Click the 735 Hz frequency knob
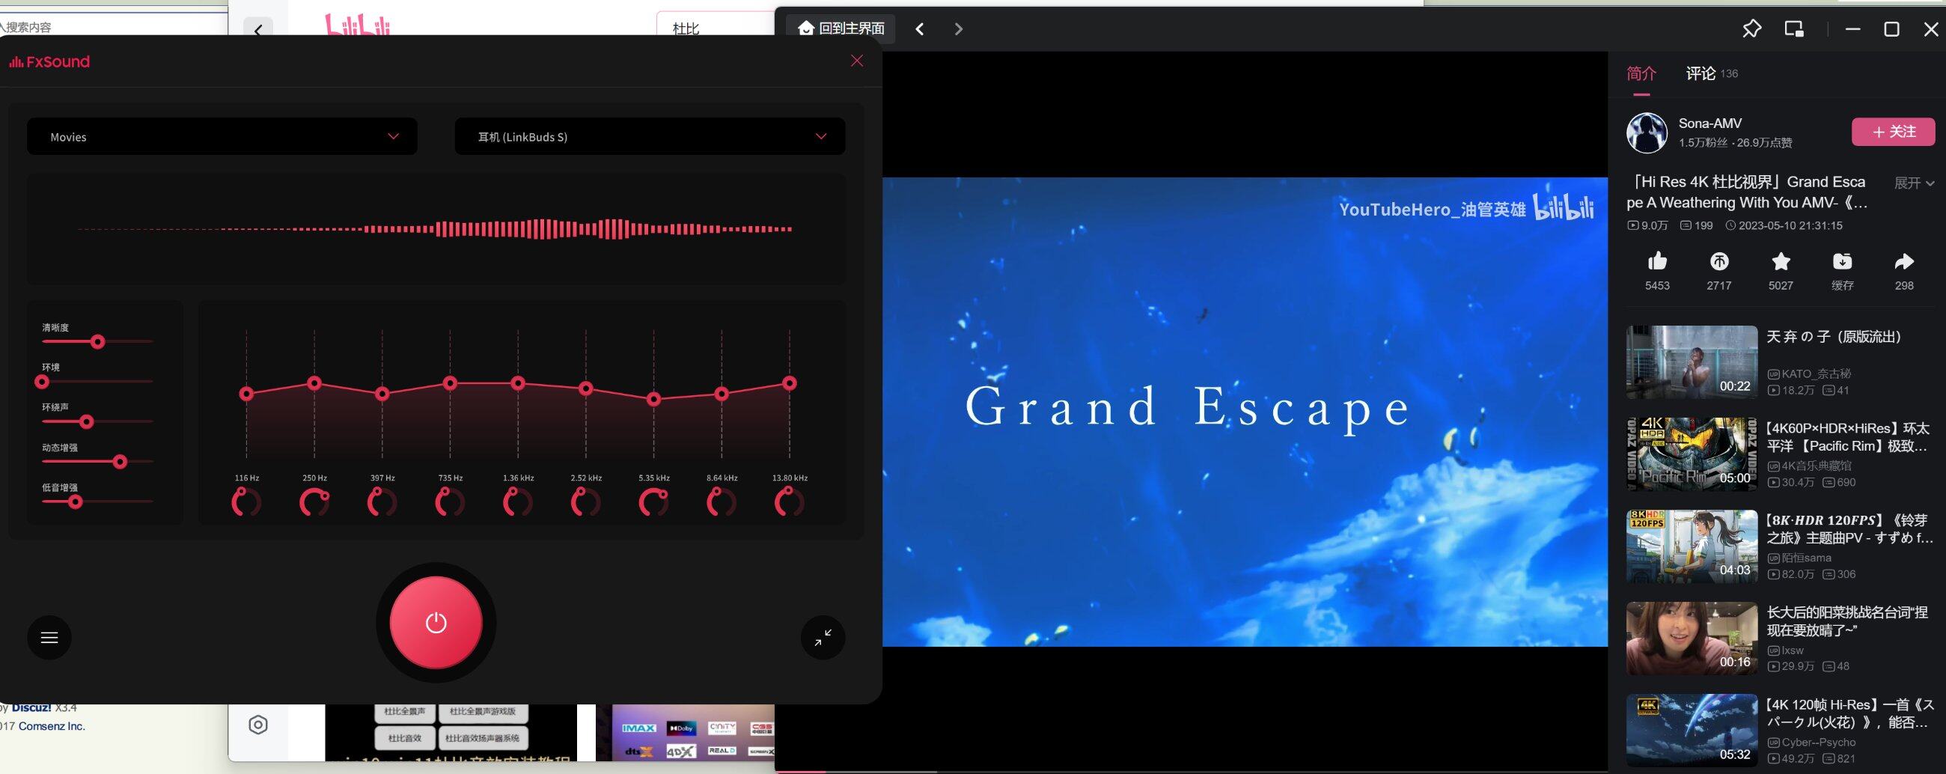1946x774 pixels. click(451, 502)
